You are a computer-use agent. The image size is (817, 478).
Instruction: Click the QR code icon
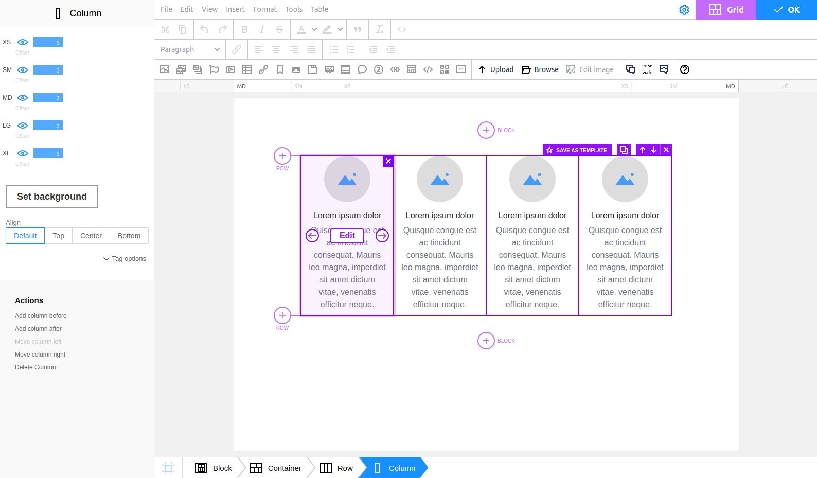pyautogui.click(x=445, y=69)
